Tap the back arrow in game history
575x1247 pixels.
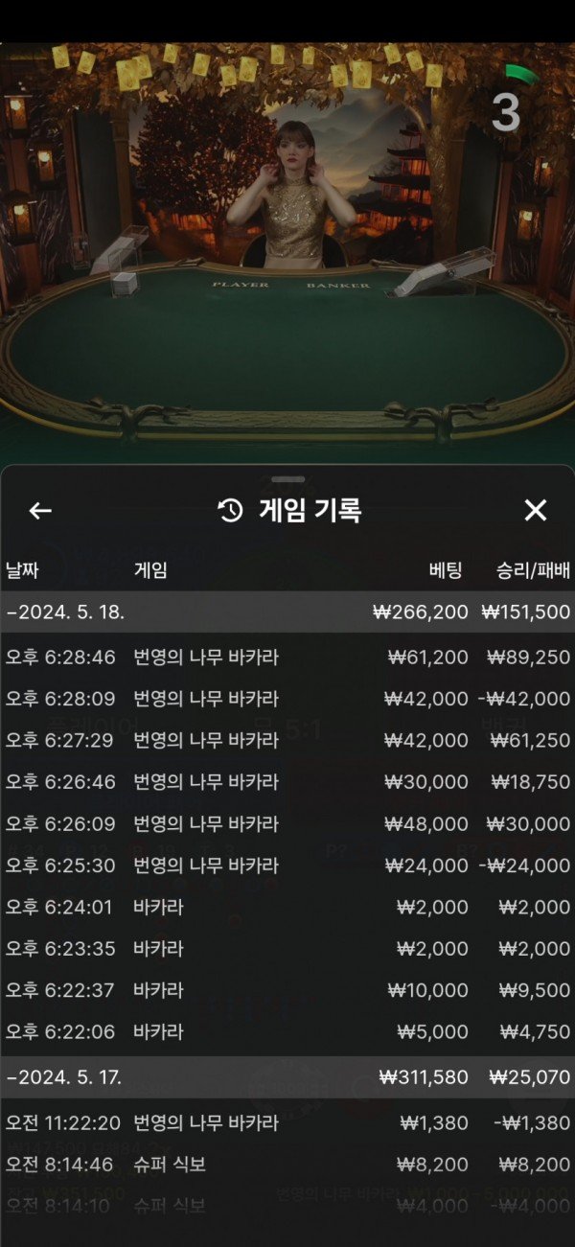click(40, 511)
